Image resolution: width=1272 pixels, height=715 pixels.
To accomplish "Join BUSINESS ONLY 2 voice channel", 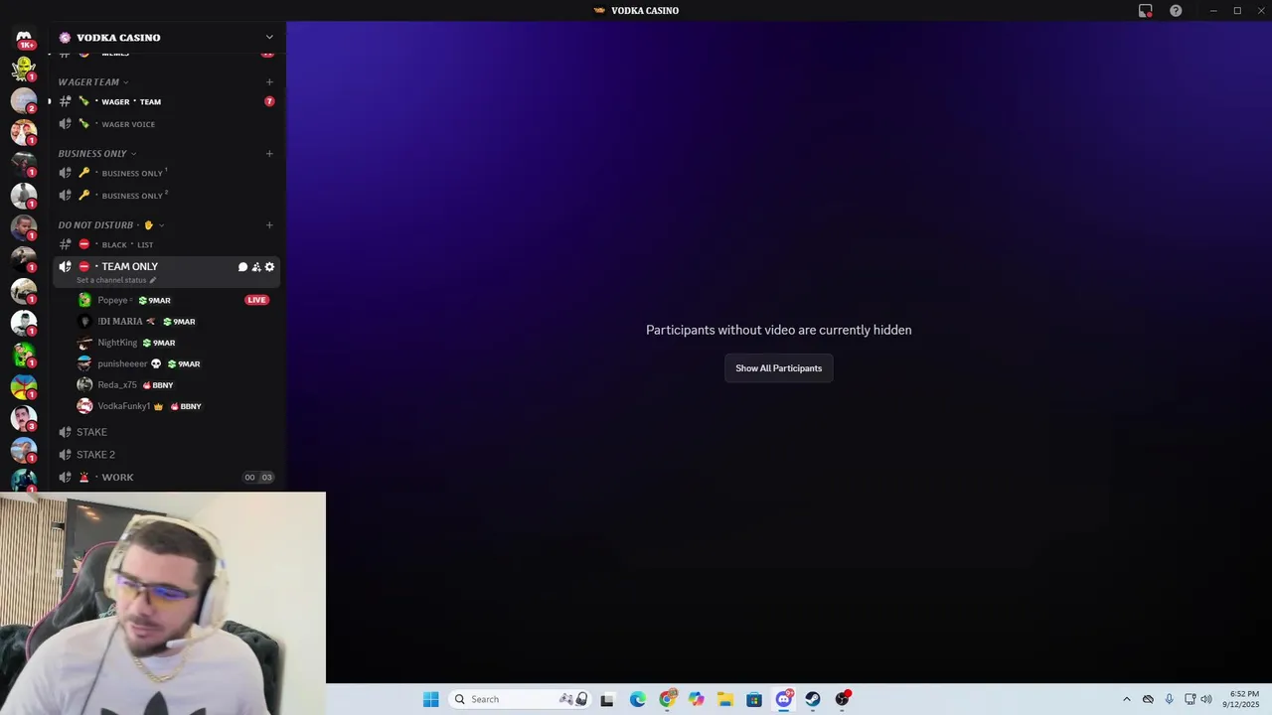I will tap(165, 196).
